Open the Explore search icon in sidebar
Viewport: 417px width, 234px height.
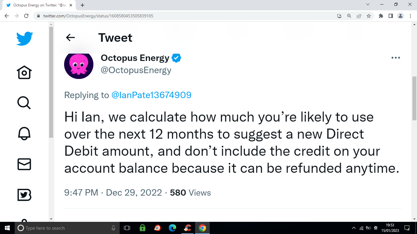(24, 103)
